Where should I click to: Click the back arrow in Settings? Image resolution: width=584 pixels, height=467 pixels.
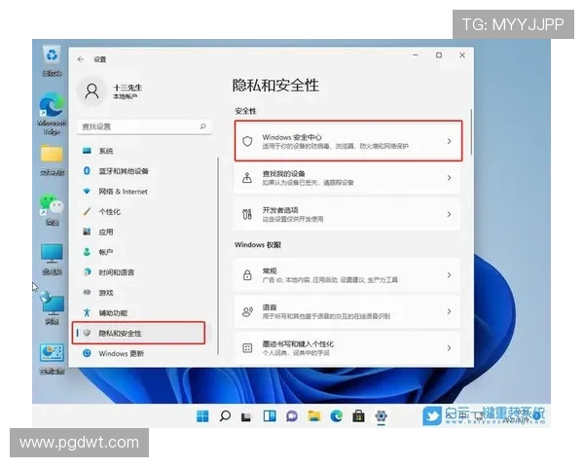(81, 59)
